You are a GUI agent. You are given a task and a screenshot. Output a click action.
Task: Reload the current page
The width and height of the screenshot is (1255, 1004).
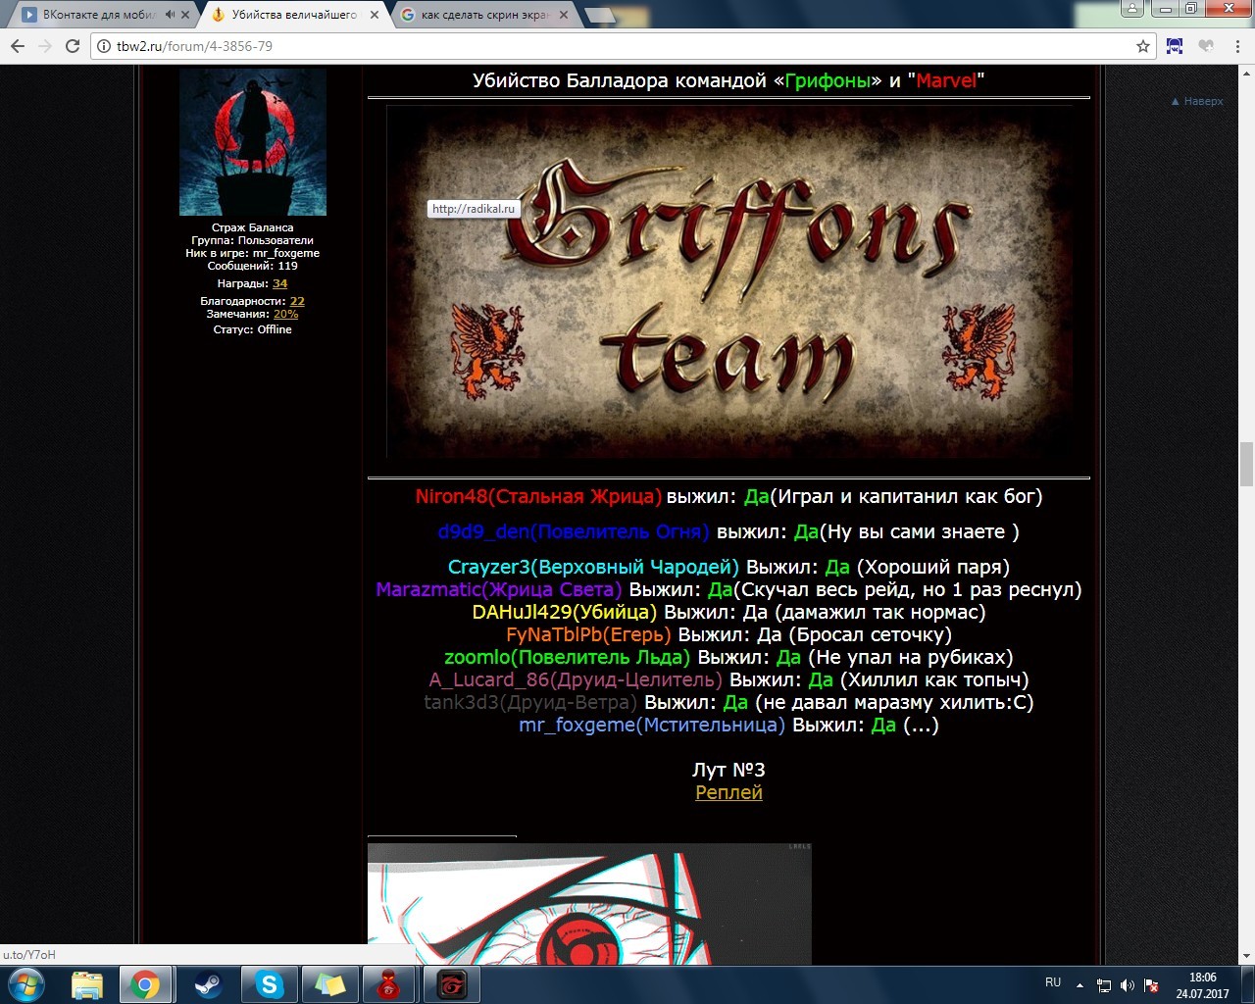[x=72, y=46]
